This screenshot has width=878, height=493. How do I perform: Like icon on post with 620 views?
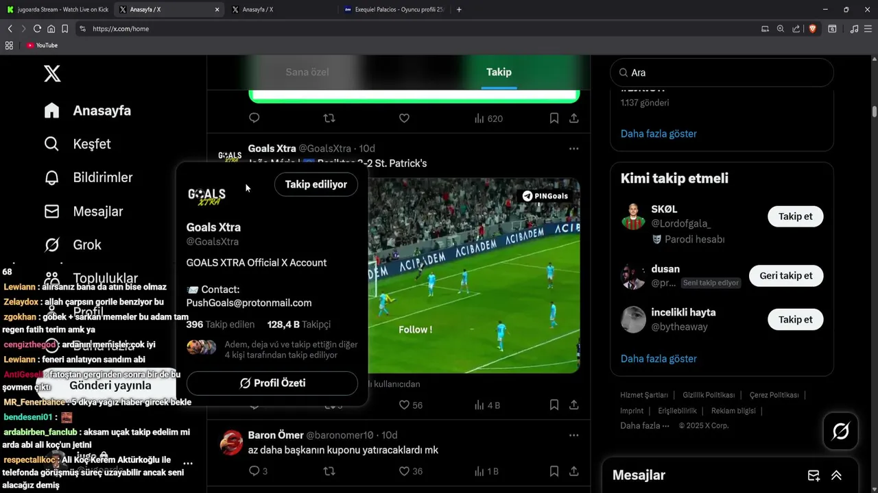[x=404, y=118]
